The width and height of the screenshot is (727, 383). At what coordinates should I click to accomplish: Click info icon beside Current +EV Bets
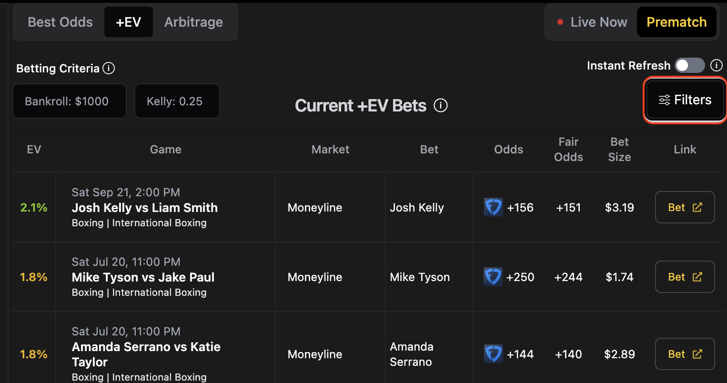click(x=441, y=105)
